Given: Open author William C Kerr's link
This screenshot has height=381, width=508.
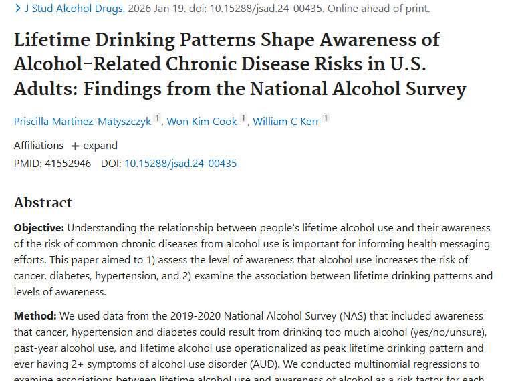Looking at the screenshot, I should click(x=285, y=122).
